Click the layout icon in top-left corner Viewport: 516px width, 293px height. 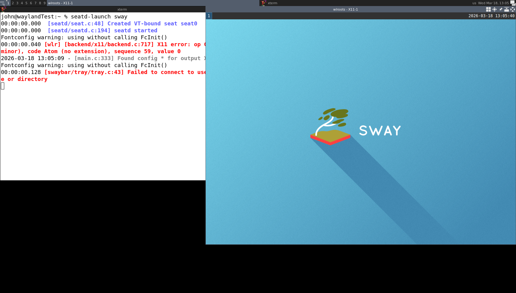2,3
